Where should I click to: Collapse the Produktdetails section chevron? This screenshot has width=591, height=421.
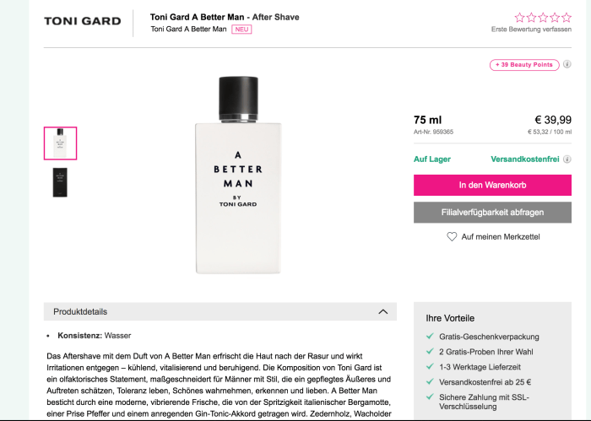[382, 311]
